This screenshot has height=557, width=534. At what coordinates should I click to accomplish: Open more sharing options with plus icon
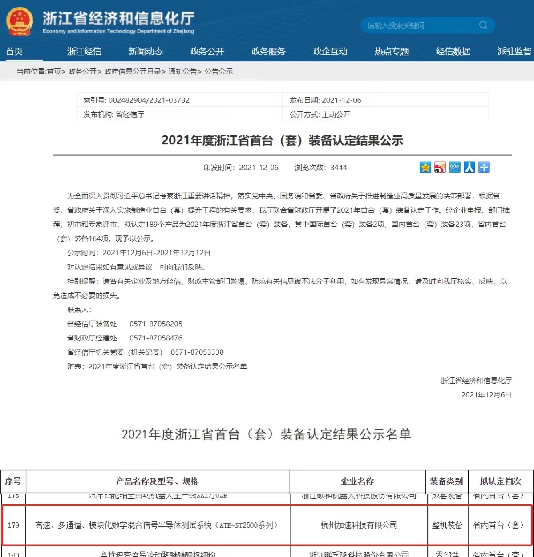[x=484, y=168]
